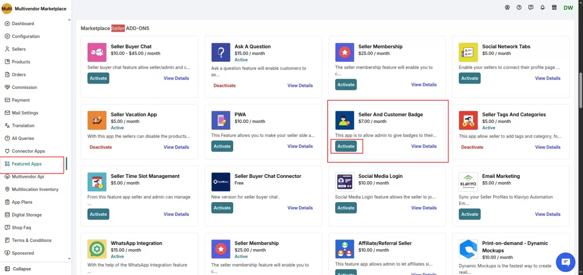Open the feedback message icon in header
Screen dimensions: 583x275
tap(531, 7)
